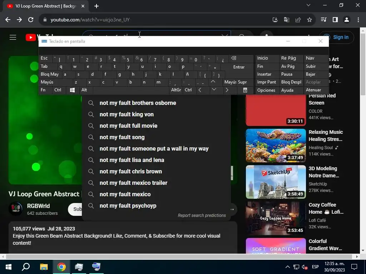The width and height of the screenshot is (366, 274).
Task: Toggle Bloq Despl key on on-screen keyboard
Action: coord(291,82)
